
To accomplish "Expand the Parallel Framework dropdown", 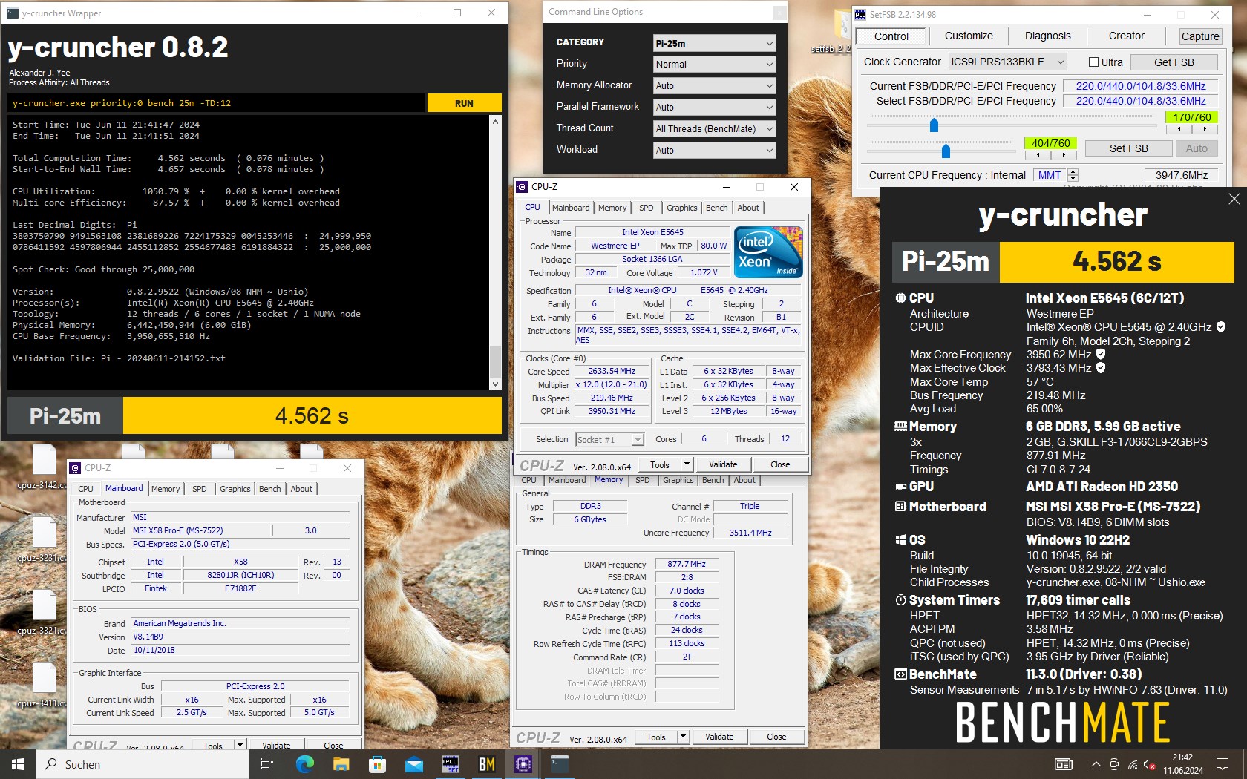I will [x=714, y=108].
